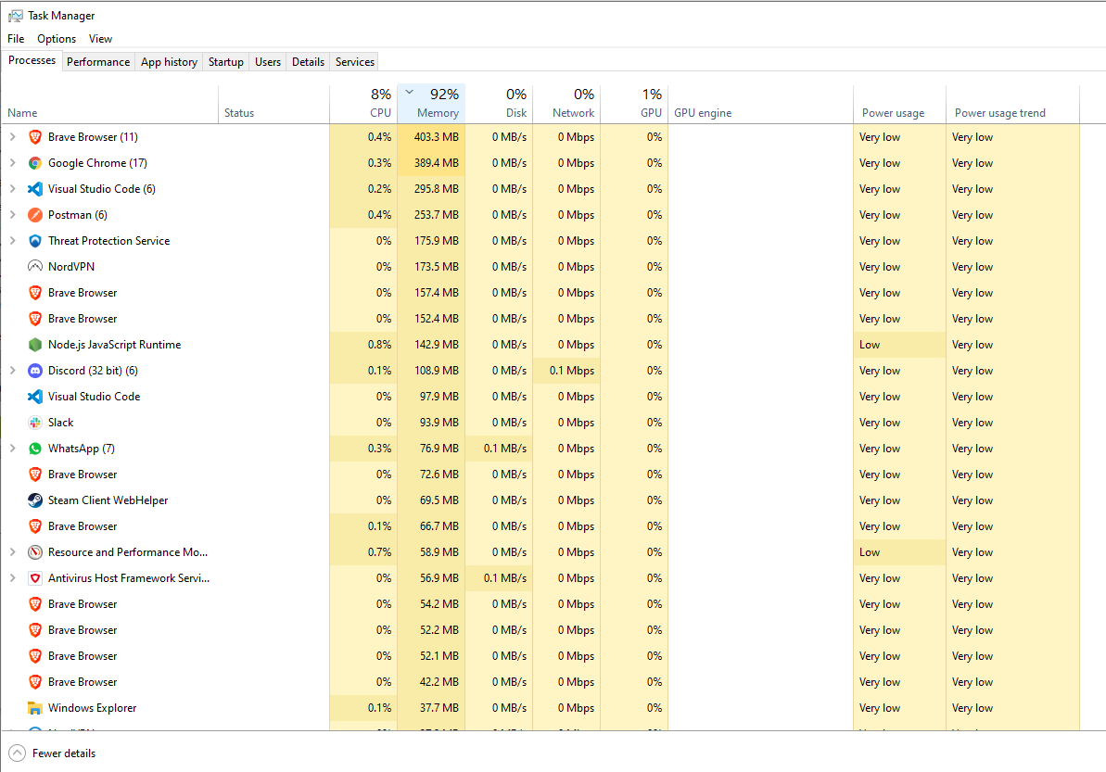Click Fewer details button
Viewport: 1106px width, 772px height.
tap(52, 753)
